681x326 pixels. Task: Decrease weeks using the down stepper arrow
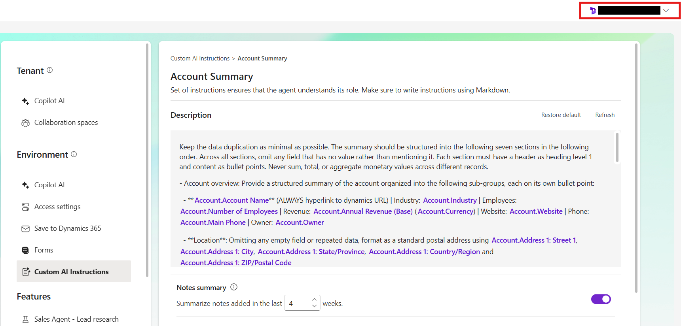[314, 306]
